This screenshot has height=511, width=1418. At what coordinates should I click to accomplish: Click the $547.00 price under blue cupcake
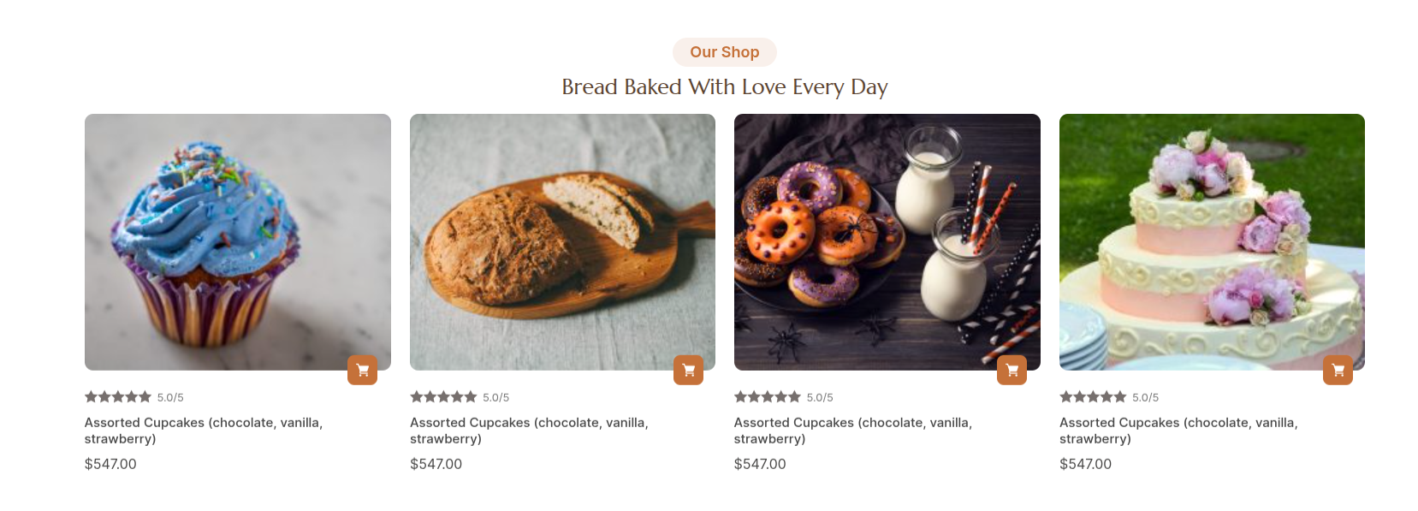(x=110, y=464)
